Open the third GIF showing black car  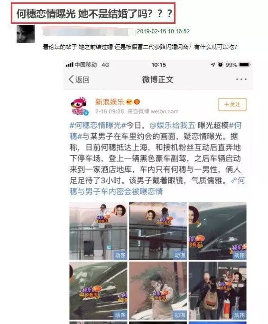point(218,231)
